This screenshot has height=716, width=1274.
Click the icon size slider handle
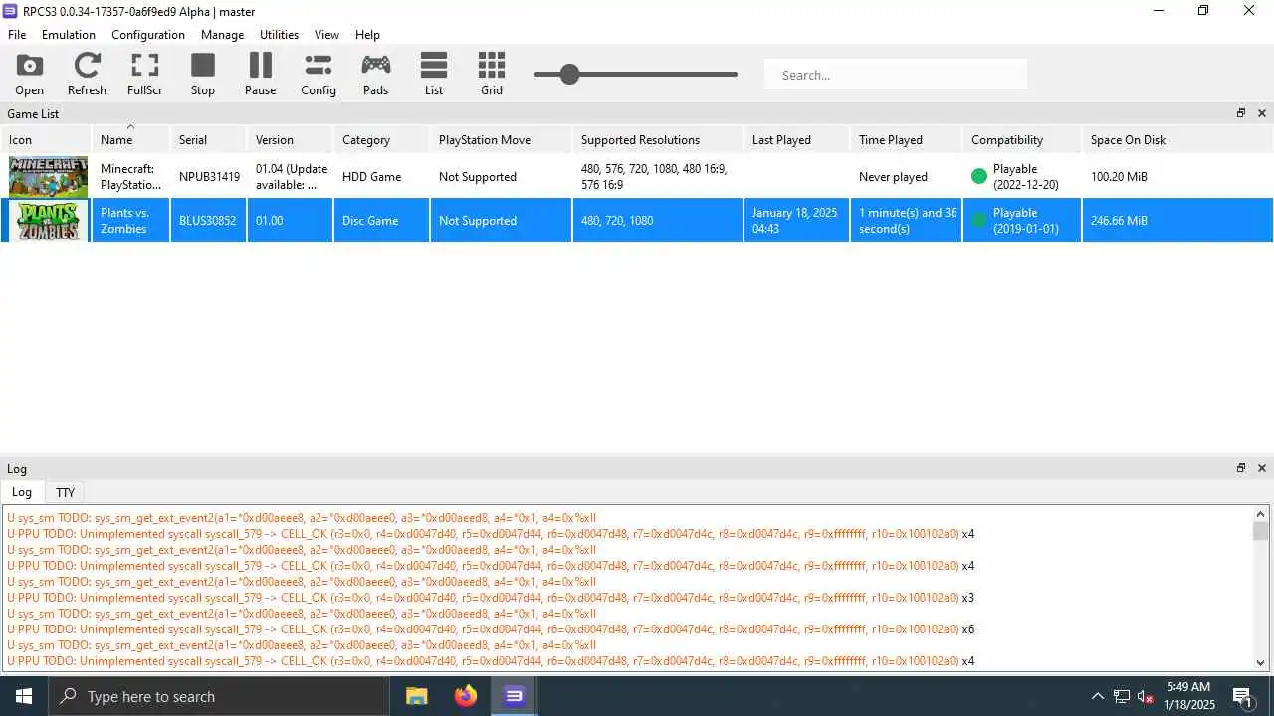pos(569,74)
